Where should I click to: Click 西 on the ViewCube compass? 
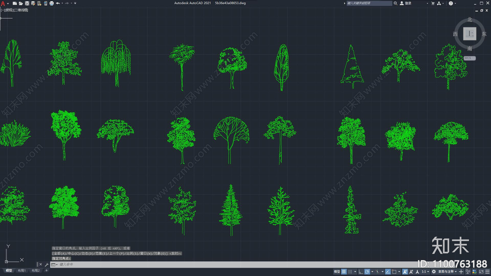pos(455,34)
